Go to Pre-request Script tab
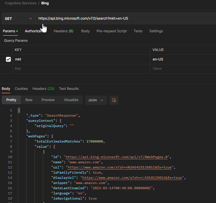 coord(112,31)
